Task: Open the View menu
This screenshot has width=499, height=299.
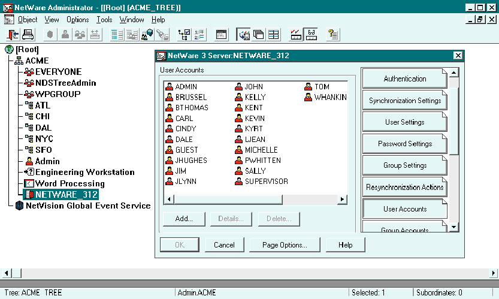Action: (52, 20)
